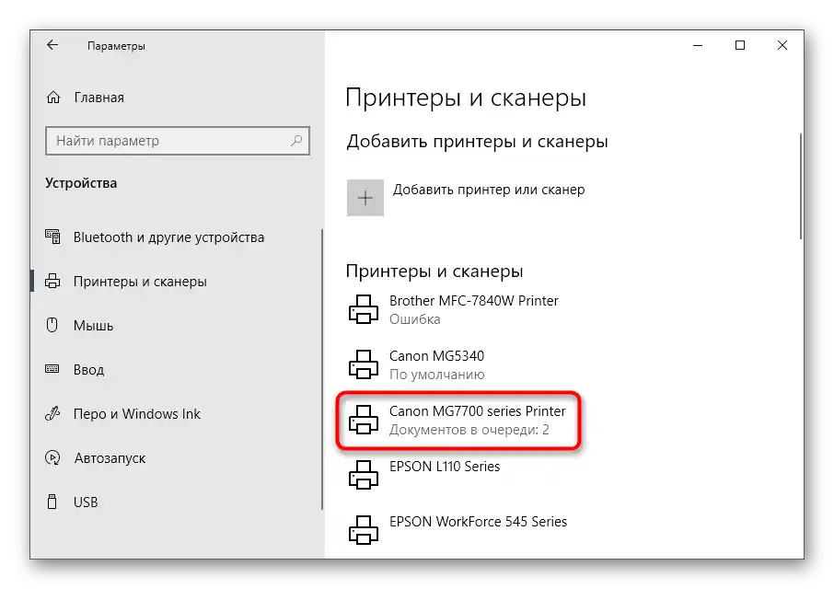Open Перо и Windows Ink settings
This screenshot has width=834, height=589.
click(x=136, y=413)
